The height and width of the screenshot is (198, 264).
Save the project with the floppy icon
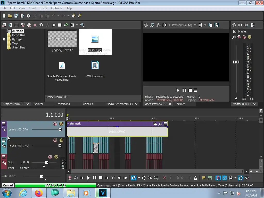[x=16, y=16]
